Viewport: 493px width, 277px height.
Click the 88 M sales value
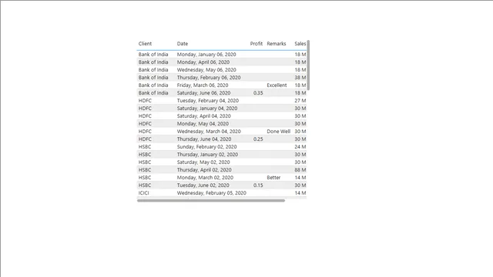tap(300, 170)
